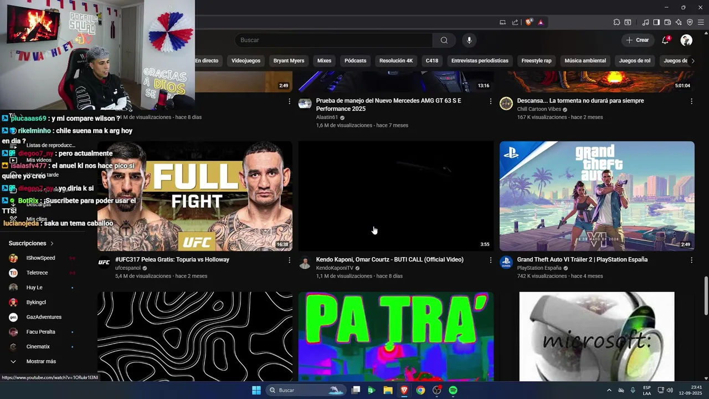Open the account avatar menu
709x399 pixels.
click(686, 40)
